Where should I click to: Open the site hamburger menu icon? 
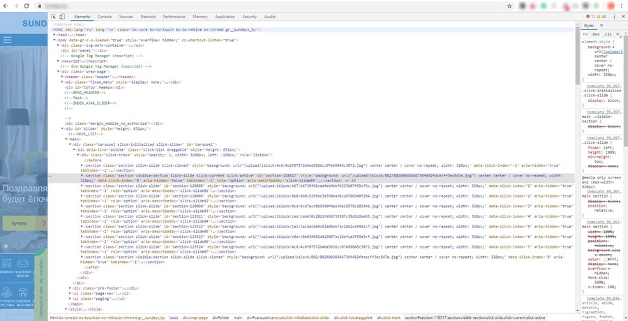coord(7,40)
